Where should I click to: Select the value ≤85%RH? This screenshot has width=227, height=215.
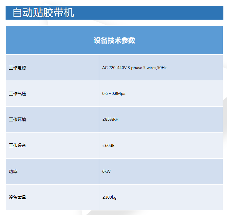tap(110, 119)
